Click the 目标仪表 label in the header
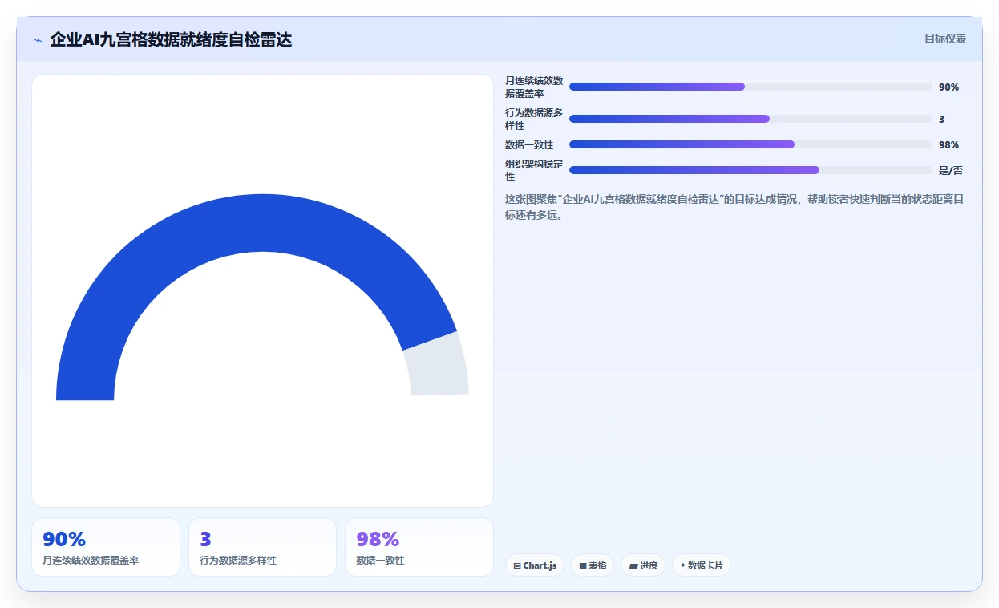999x608 pixels. point(945,39)
